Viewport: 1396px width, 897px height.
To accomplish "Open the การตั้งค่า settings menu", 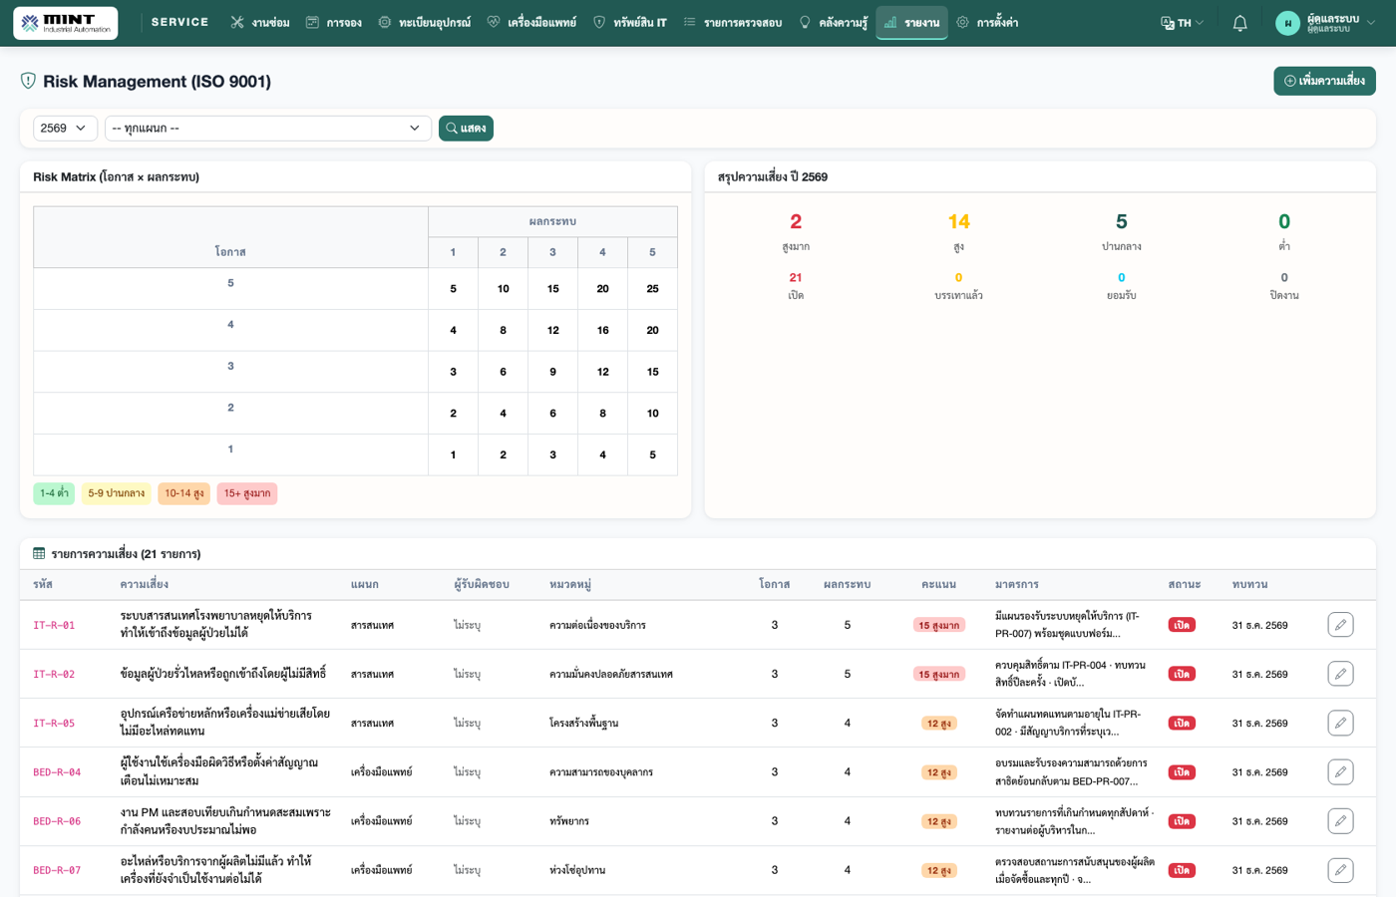I will click(x=986, y=23).
